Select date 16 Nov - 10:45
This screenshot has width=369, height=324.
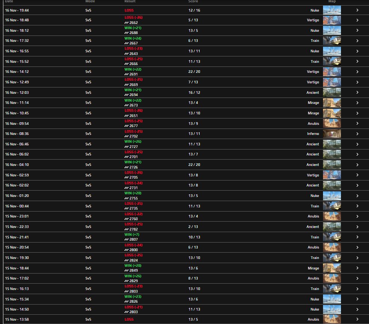(17, 113)
